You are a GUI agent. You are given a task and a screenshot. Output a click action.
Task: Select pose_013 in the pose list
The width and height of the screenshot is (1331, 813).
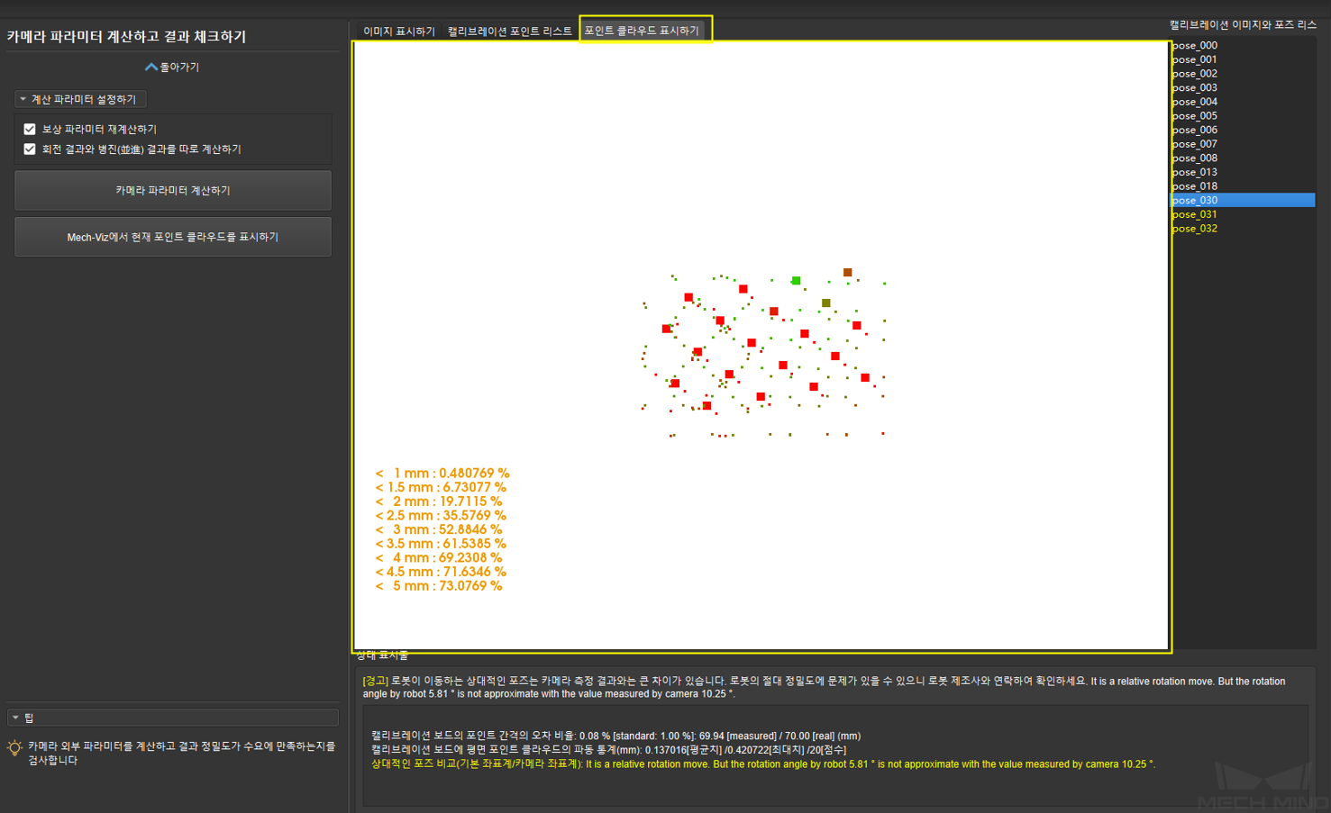click(x=1243, y=172)
